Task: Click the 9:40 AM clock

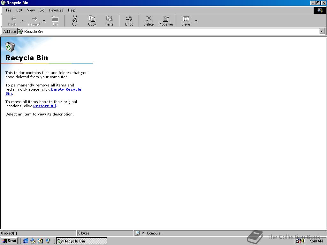Action: point(316,241)
